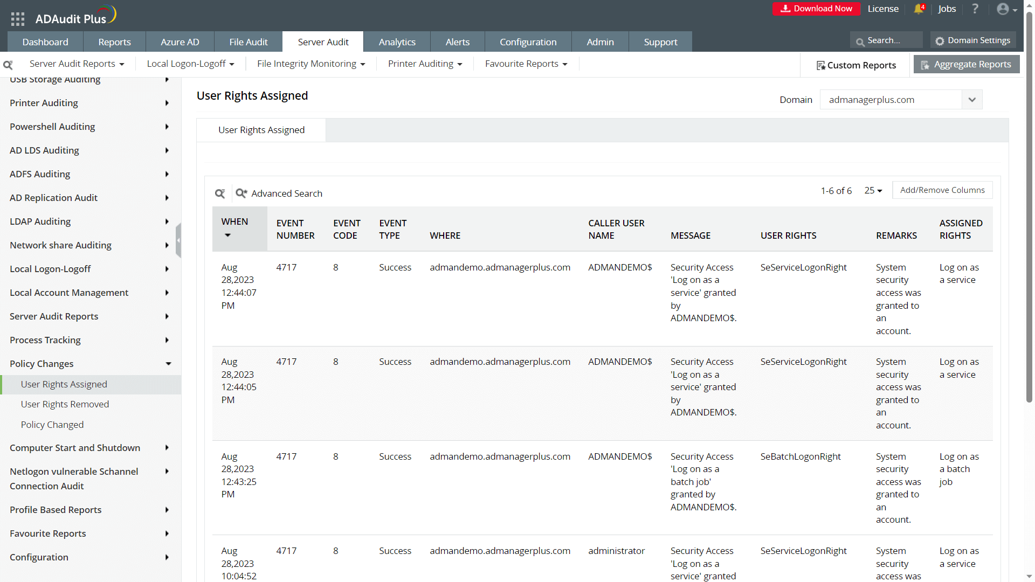
Task: Open Advanced Search icon
Action: point(241,193)
